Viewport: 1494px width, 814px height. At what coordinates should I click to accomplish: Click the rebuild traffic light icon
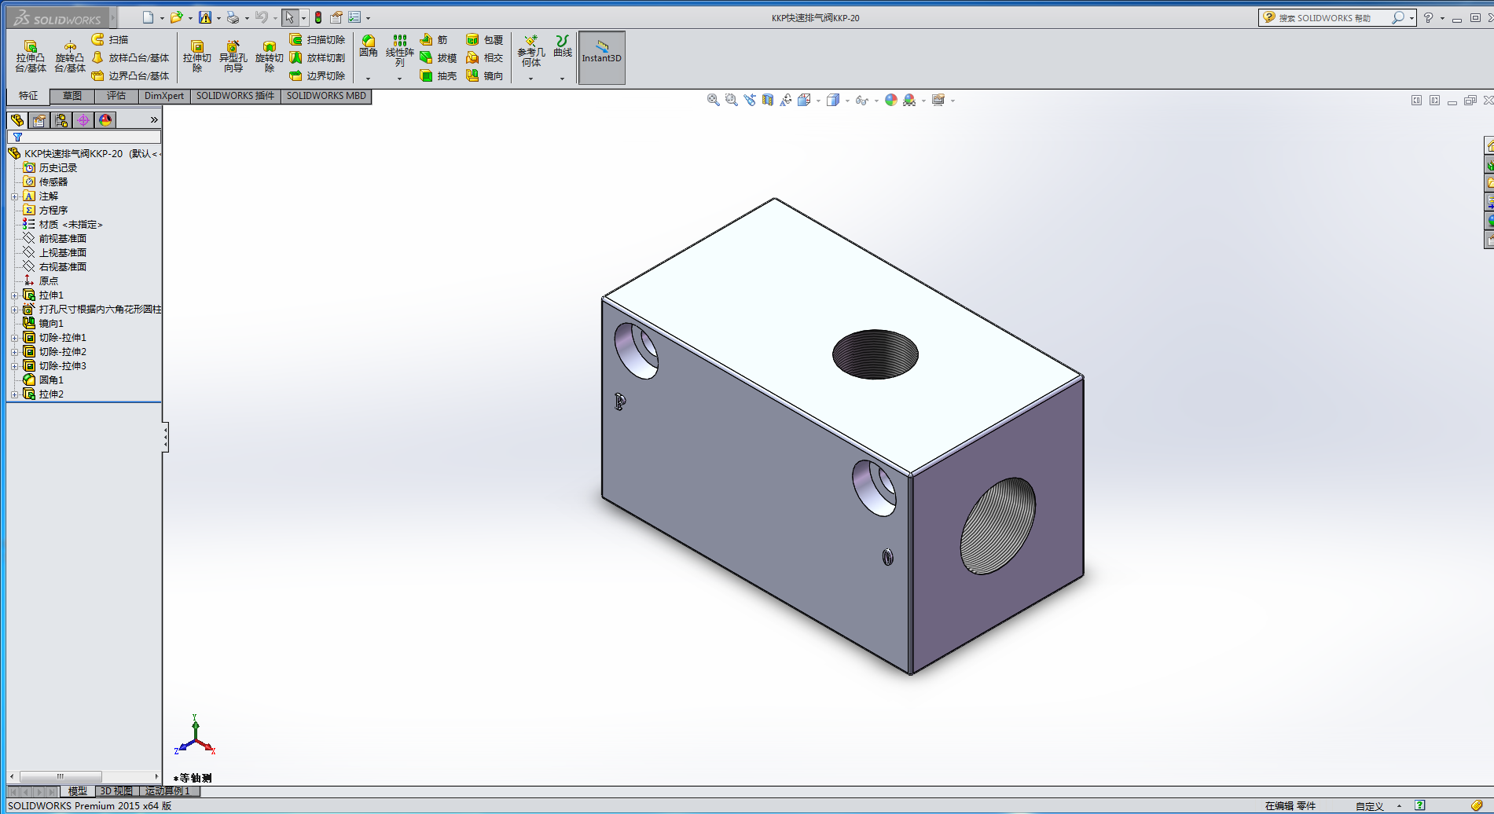point(318,17)
